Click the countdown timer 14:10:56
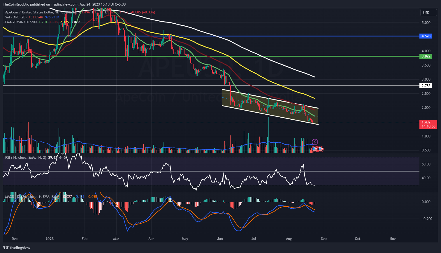Screen dimensions: 441x253 [x=428, y=126]
